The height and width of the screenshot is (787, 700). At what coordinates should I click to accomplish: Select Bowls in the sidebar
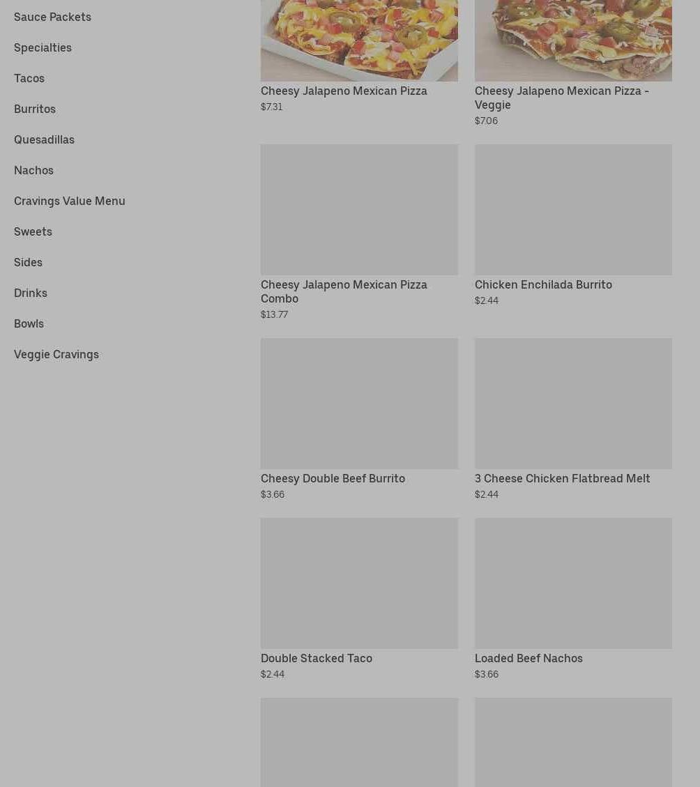[x=29, y=323]
